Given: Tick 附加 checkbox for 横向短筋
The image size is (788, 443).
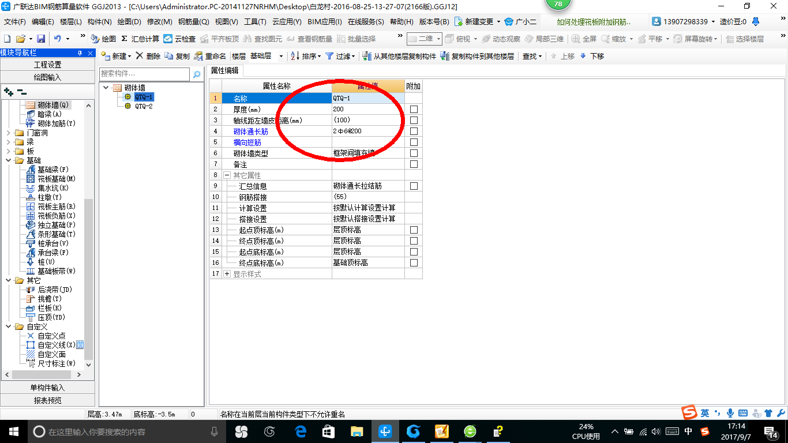Looking at the screenshot, I should [x=414, y=142].
